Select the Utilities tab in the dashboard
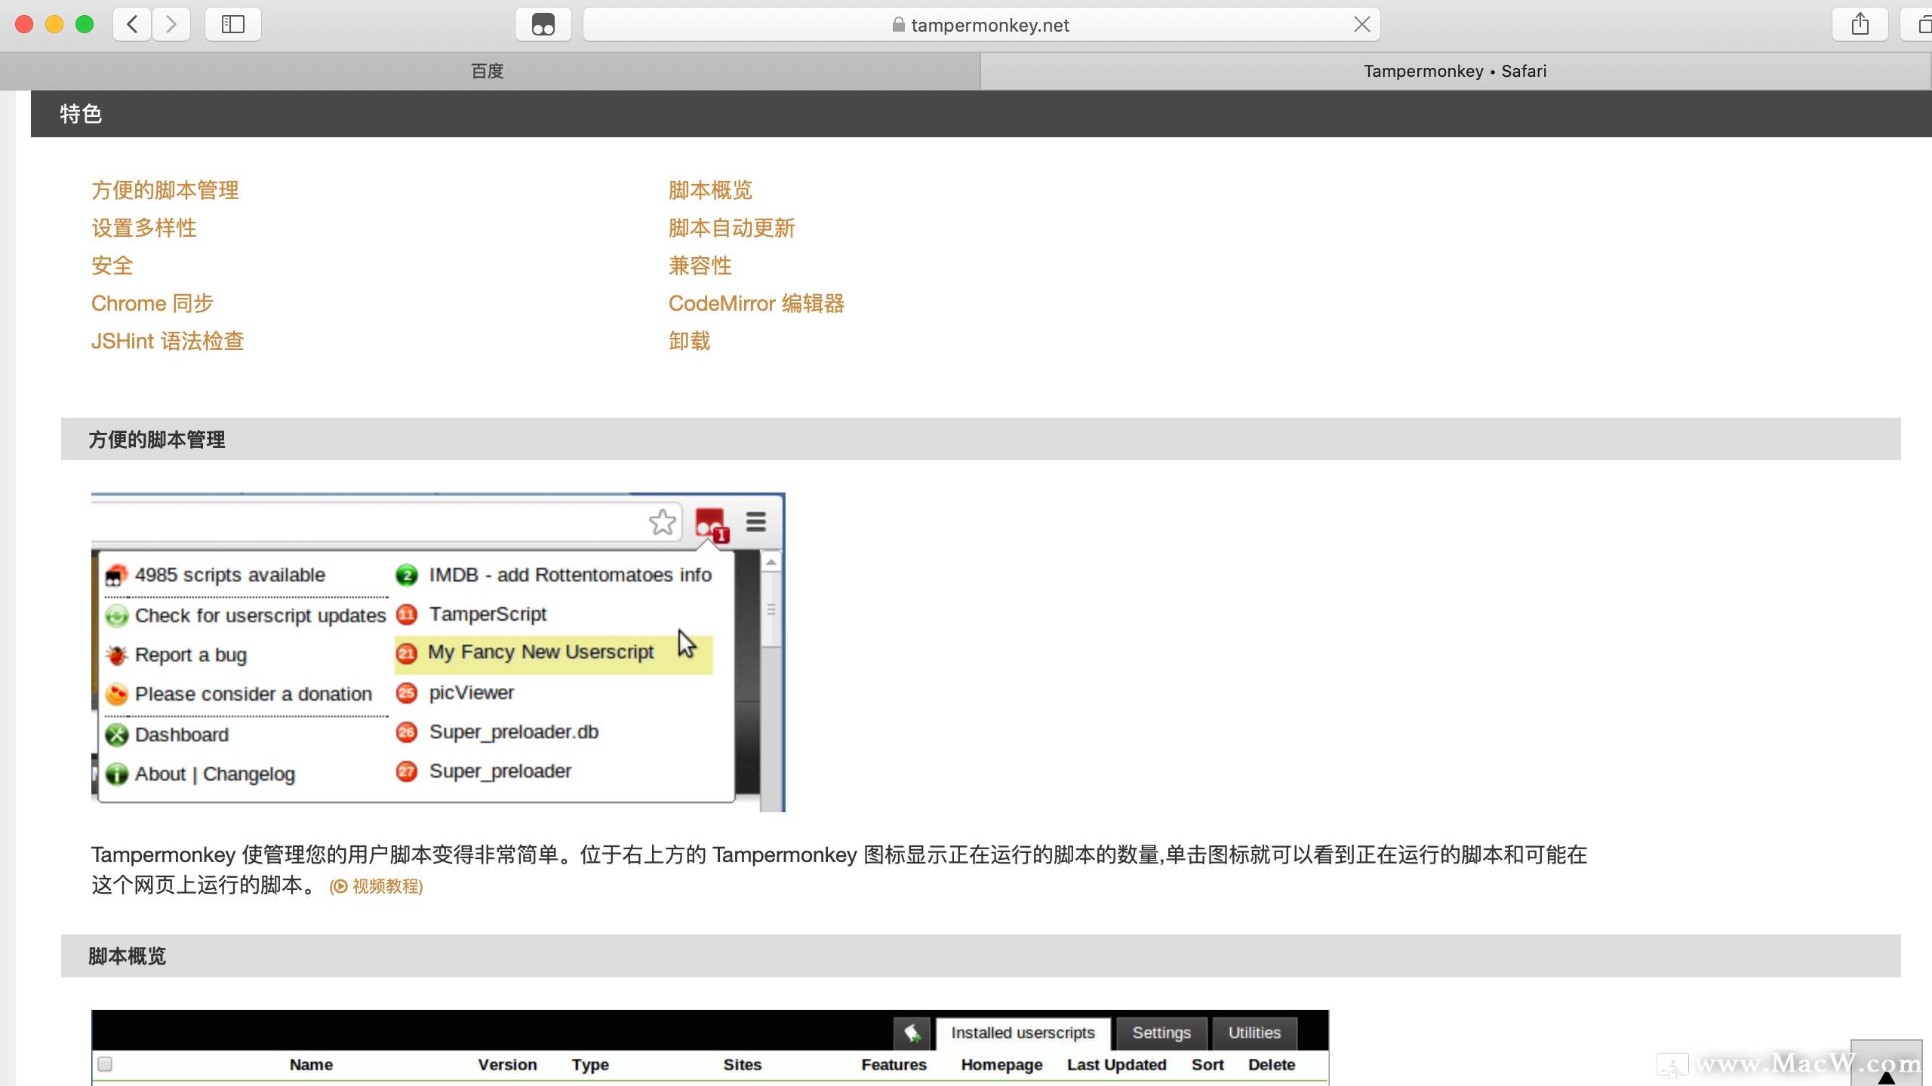 1254,1032
